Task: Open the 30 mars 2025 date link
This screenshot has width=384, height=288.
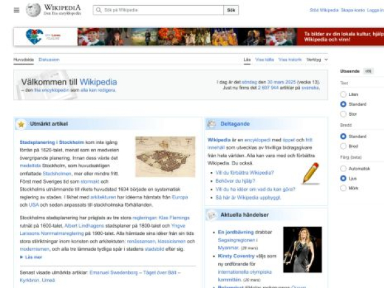Action: click(282, 82)
